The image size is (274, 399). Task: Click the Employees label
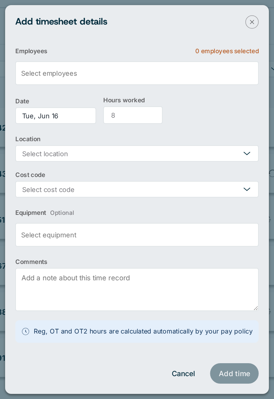tap(31, 51)
